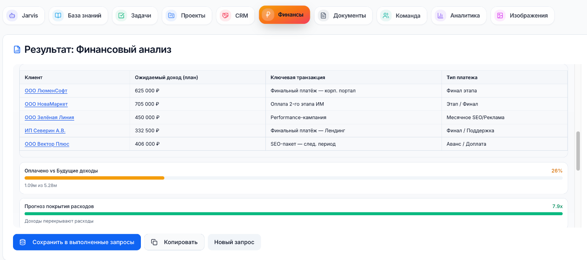Viewport: 587px width, 260px height.
Task: Switch to the Изображения tab
Action: pos(522,15)
